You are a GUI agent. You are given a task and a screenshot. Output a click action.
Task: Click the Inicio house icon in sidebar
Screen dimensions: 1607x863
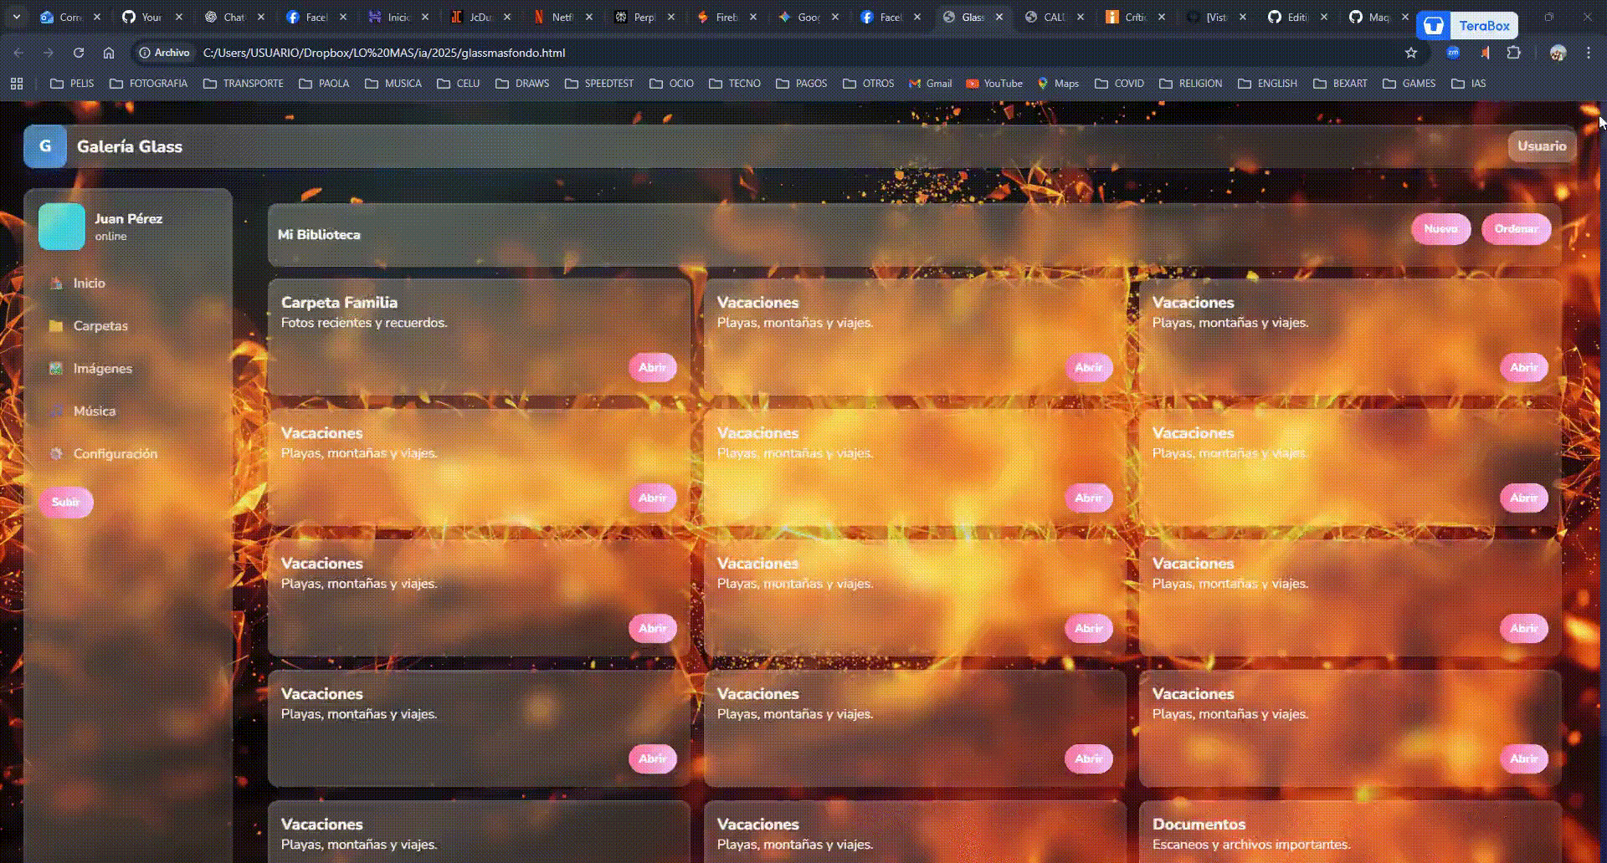pos(56,283)
